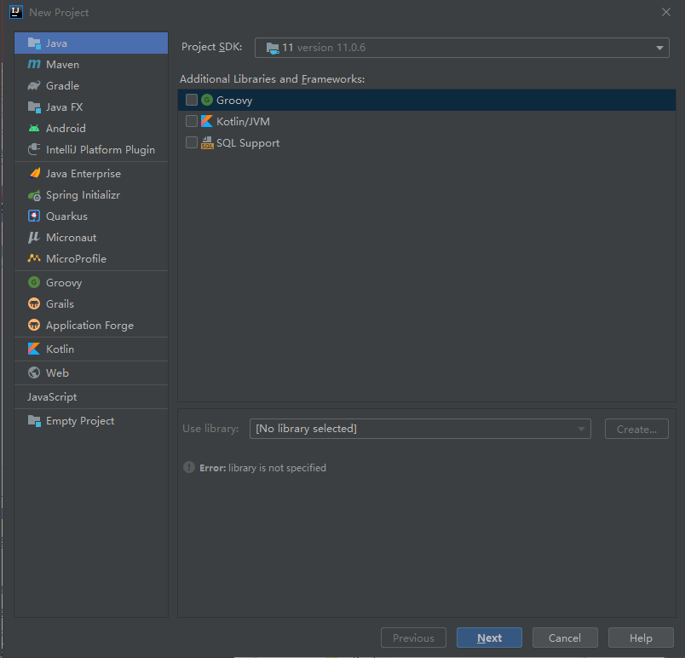
Task: Click the Micronaut mu icon
Action: pos(34,237)
